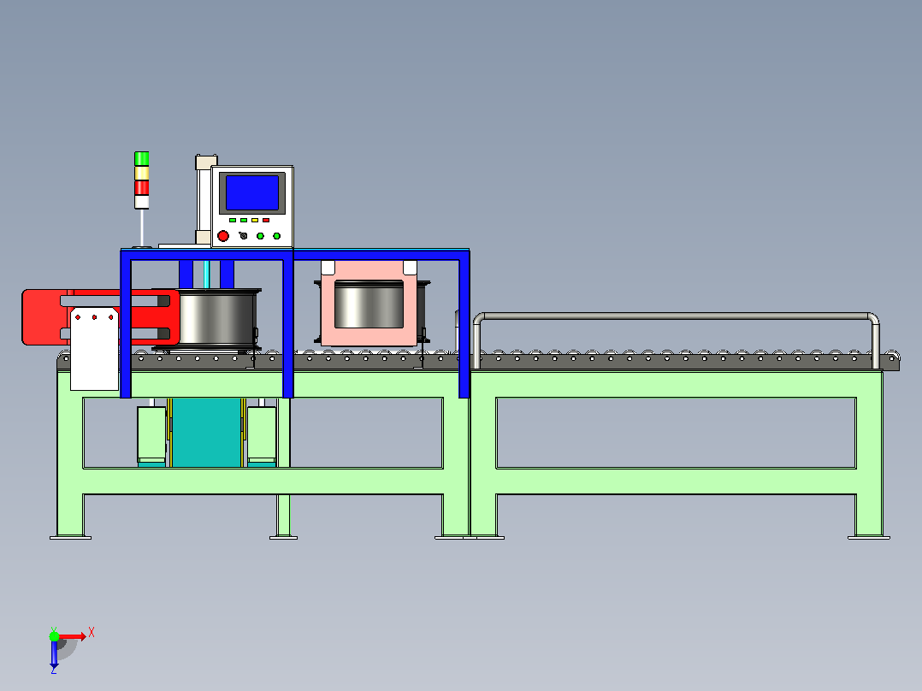Select the pink box on the conveyor

click(x=369, y=304)
